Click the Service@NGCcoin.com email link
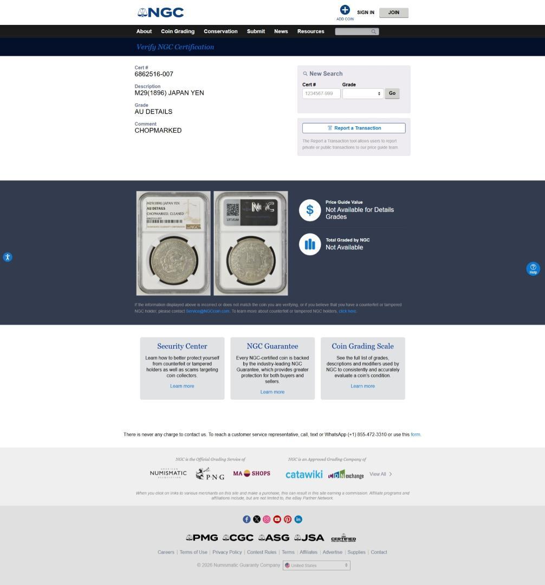 coord(208,311)
